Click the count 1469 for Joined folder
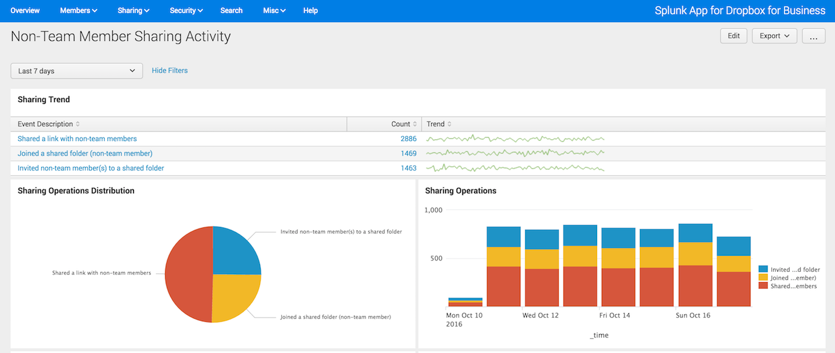This screenshot has width=835, height=353. coord(408,154)
